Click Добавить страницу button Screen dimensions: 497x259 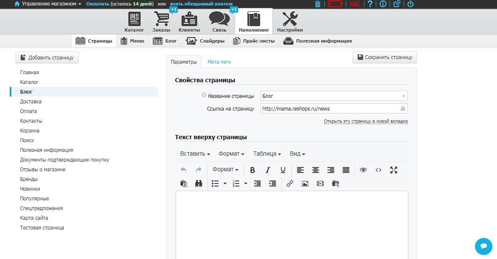tap(47, 58)
